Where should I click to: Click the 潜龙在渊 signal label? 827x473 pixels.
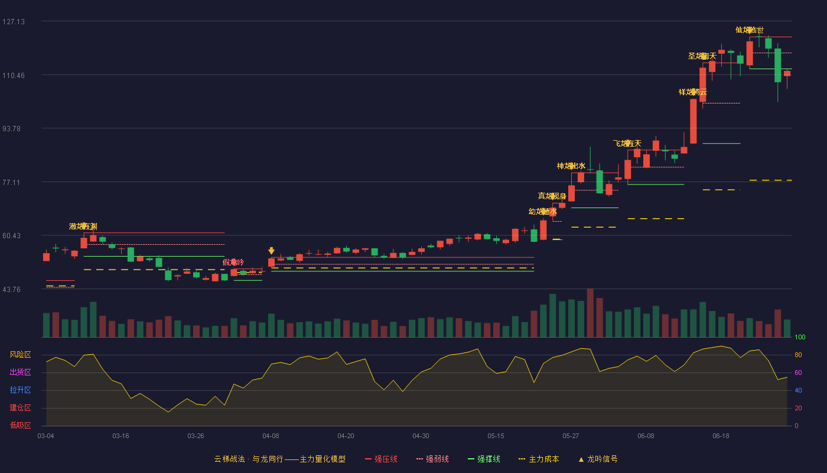click(83, 226)
